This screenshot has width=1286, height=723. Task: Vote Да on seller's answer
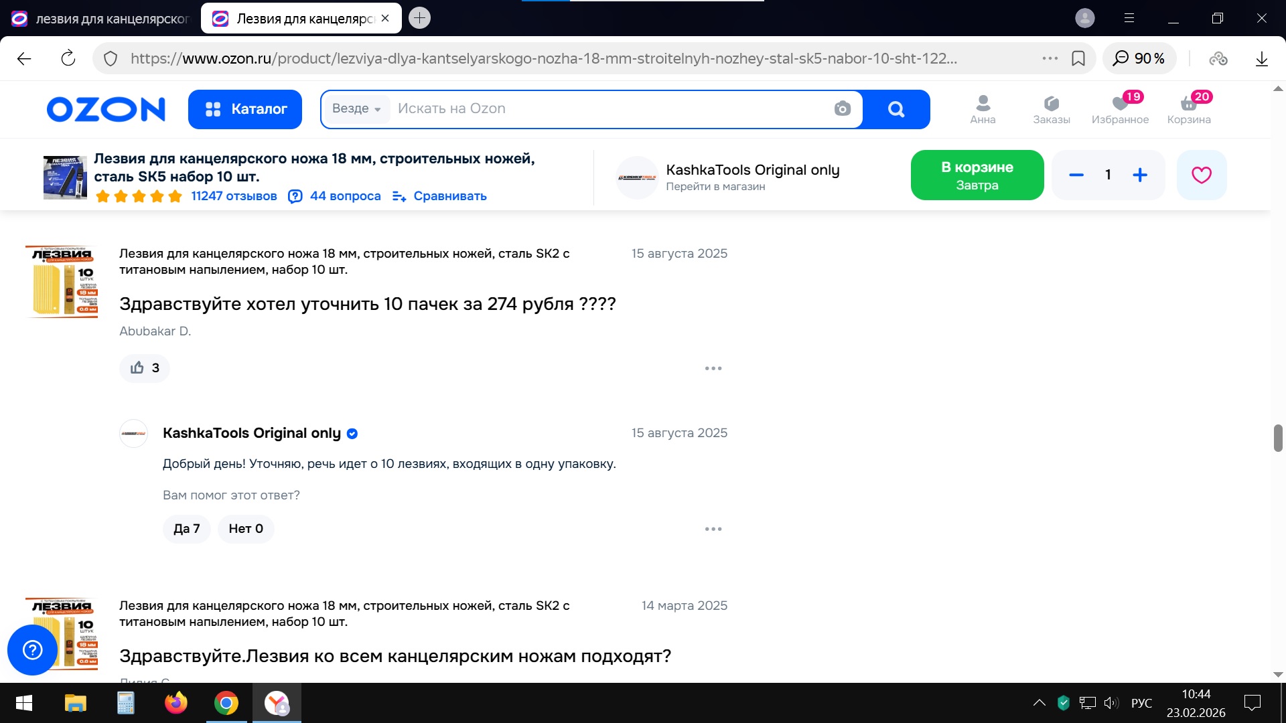click(x=186, y=529)
